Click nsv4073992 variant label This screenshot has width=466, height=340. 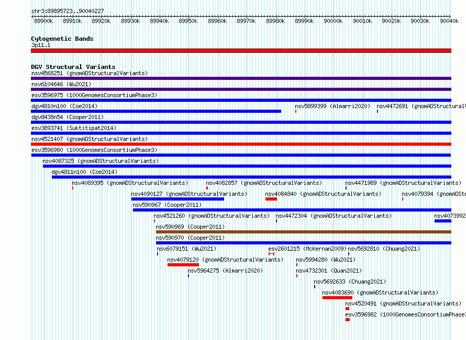click(450, 216)
